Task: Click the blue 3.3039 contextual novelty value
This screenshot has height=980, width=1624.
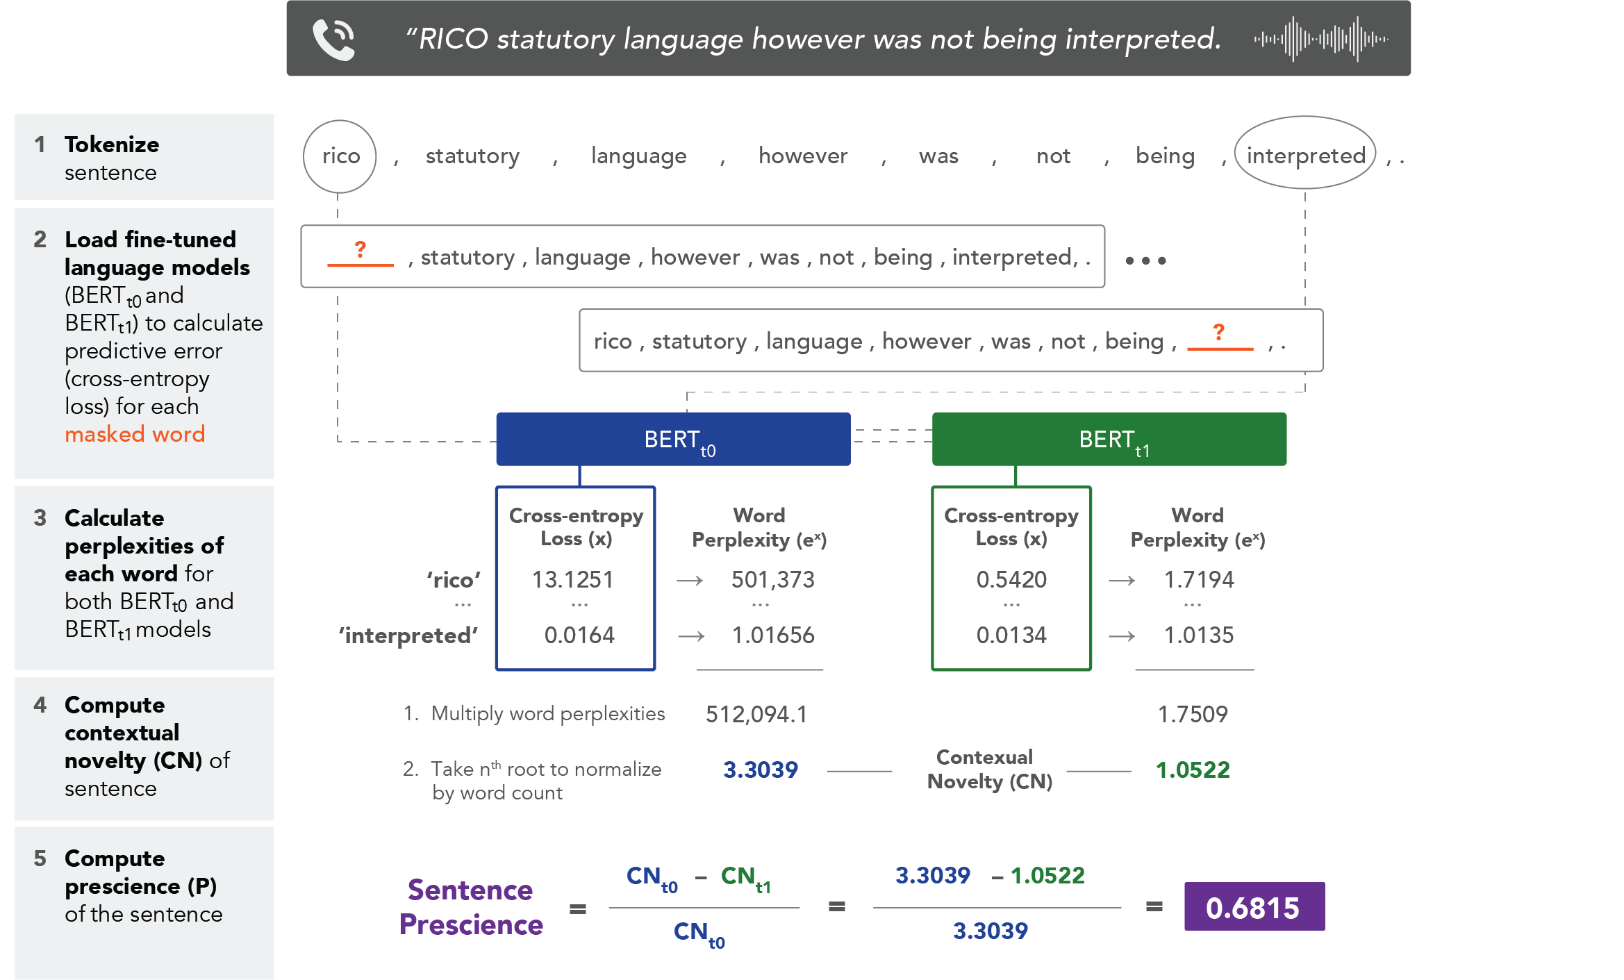Action: click(x=760, y=770)
